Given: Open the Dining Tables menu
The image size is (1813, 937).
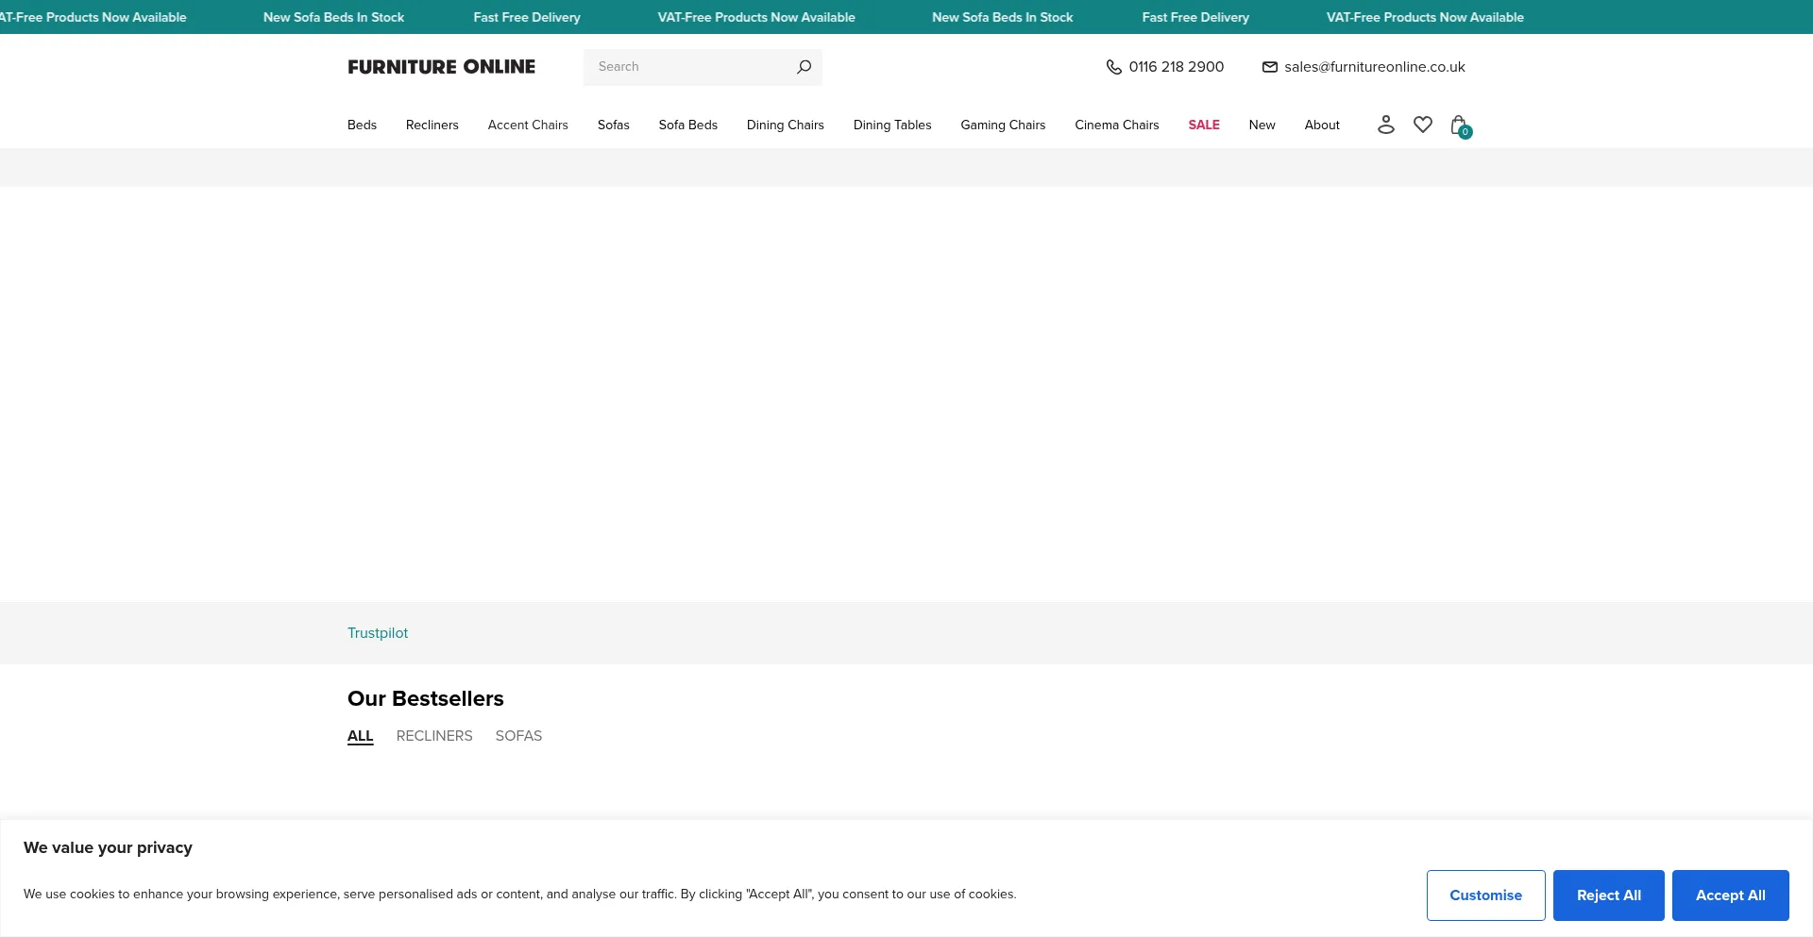Looking at the screenshot, I should point(892,125).
